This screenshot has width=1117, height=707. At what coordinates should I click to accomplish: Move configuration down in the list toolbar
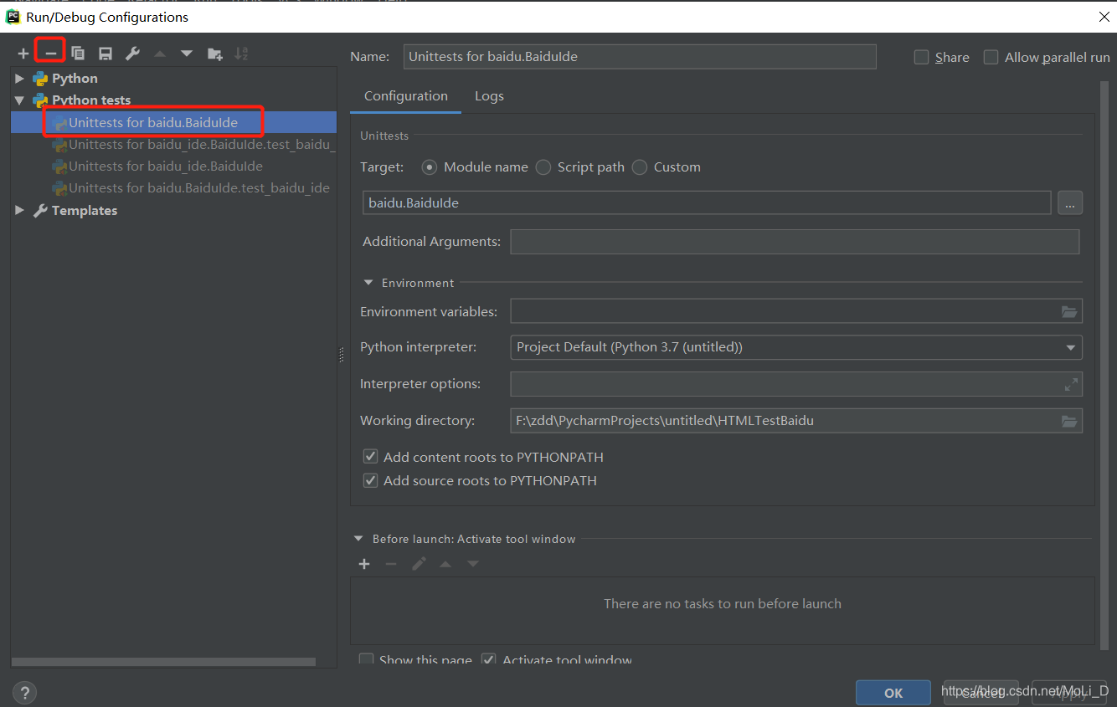click(187, 54)
